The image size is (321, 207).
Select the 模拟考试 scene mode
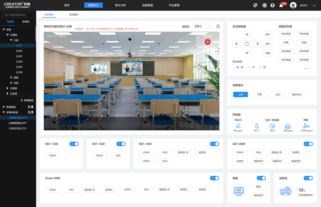tap(297, 94)
